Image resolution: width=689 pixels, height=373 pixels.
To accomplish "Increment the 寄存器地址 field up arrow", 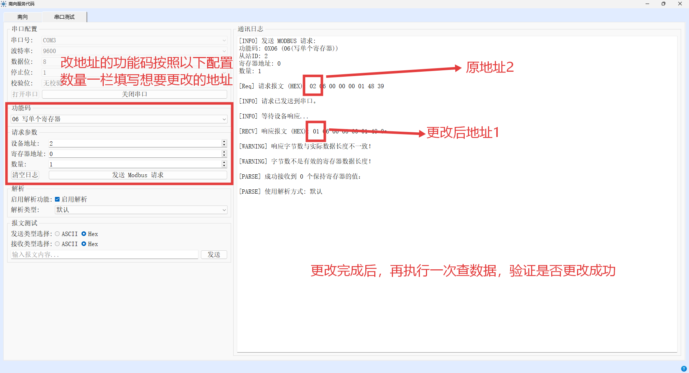I will click(x=224, y=152).
